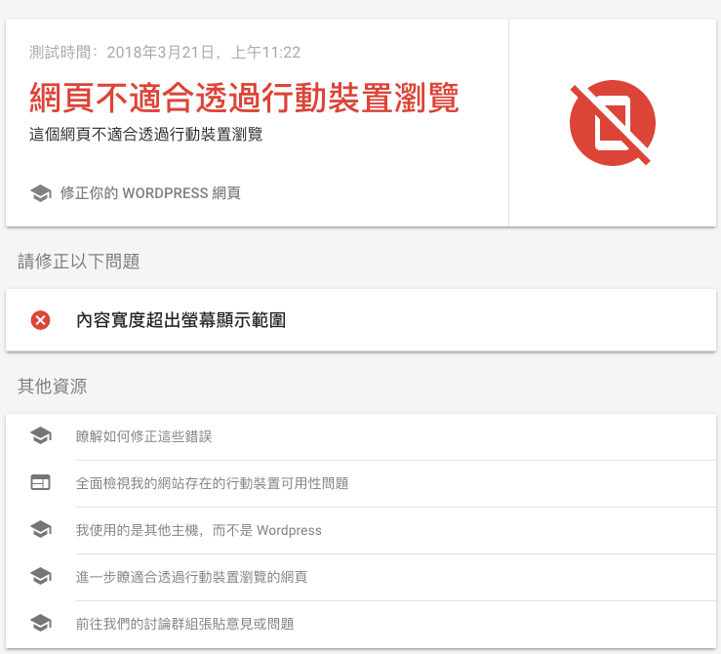721x654 pixels.
Task: Click the test time 2018年3月21日 text
Action: 164,52
